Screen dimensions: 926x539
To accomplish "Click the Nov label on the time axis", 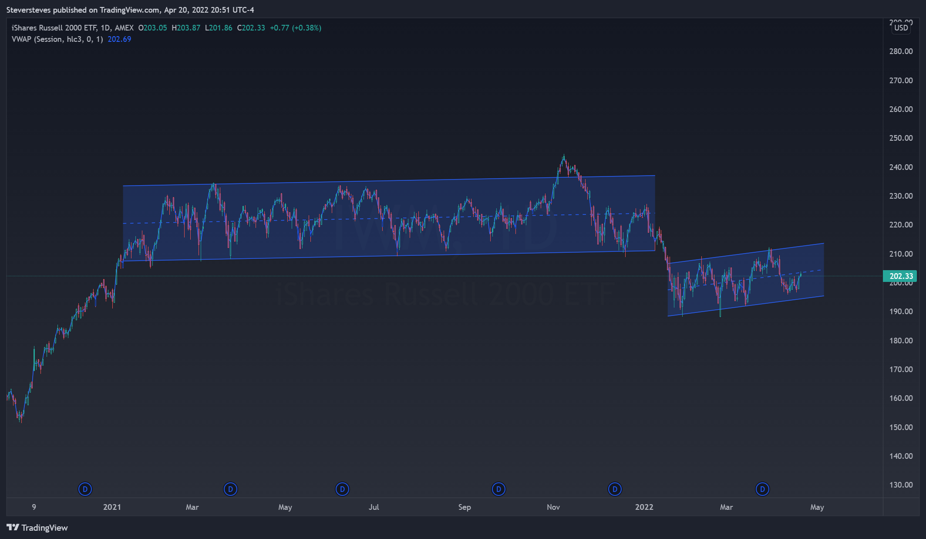I will coord(553,507).
